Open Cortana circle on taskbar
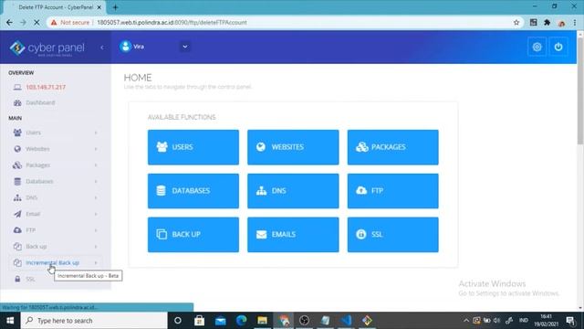 click(x=178, y=321)
